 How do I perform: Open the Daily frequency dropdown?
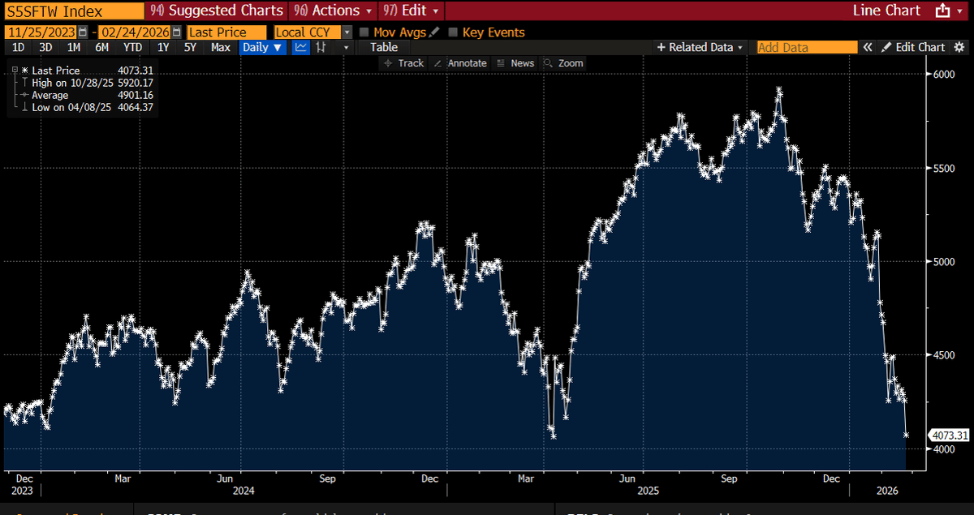coord(261,48)
